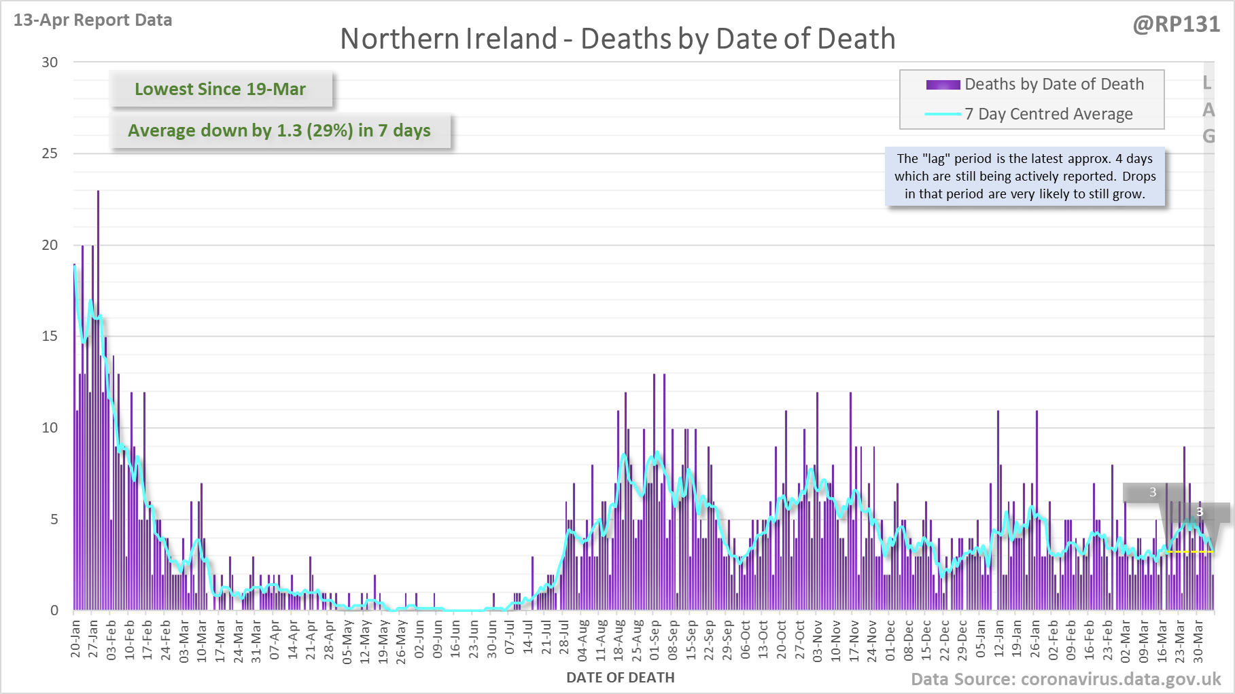Viewport: 1235px width, 694px height.
Task: Click the @RP131 handle in the corner
Action: [1176, 24]
